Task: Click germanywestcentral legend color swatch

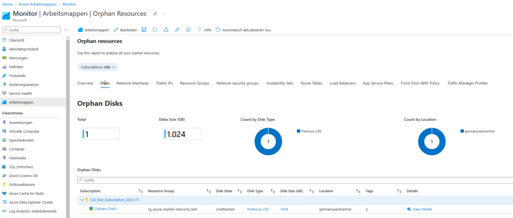Action: click(x=462, y=131)
